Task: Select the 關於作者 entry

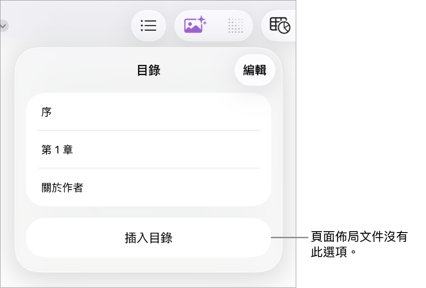Action: (149, 187)
